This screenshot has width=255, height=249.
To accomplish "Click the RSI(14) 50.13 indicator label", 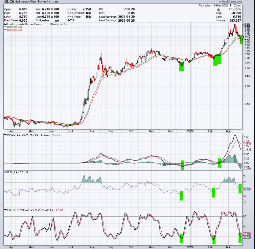I will [17, 172].
